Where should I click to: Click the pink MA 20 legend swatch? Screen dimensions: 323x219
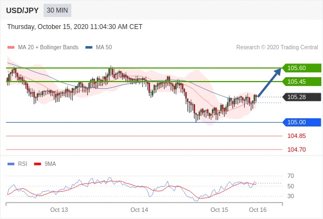(x=11, y=48)
